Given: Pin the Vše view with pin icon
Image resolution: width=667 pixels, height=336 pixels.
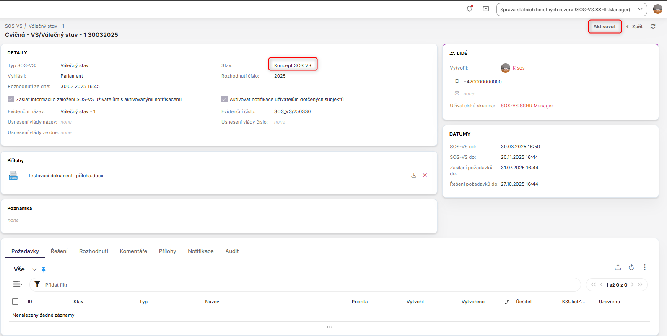Looking at the screenshot, I should 44,269.
